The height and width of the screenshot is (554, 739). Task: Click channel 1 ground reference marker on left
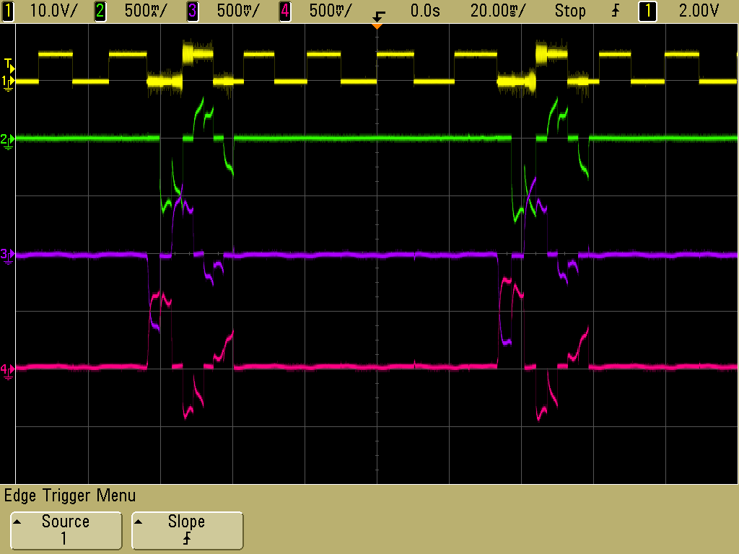pos(8,82)
